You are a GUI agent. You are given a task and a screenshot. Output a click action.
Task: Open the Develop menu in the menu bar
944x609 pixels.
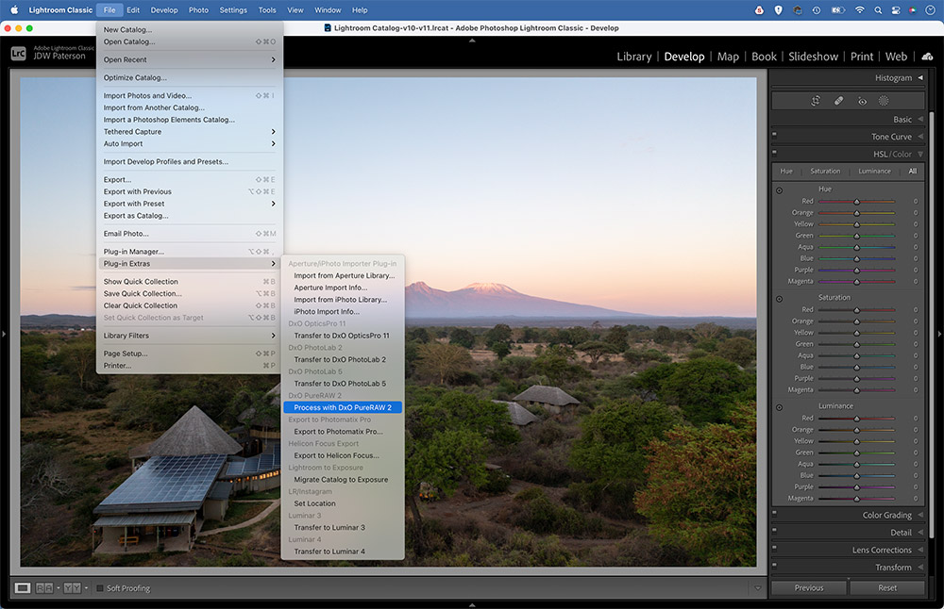[x=163, y=10]
